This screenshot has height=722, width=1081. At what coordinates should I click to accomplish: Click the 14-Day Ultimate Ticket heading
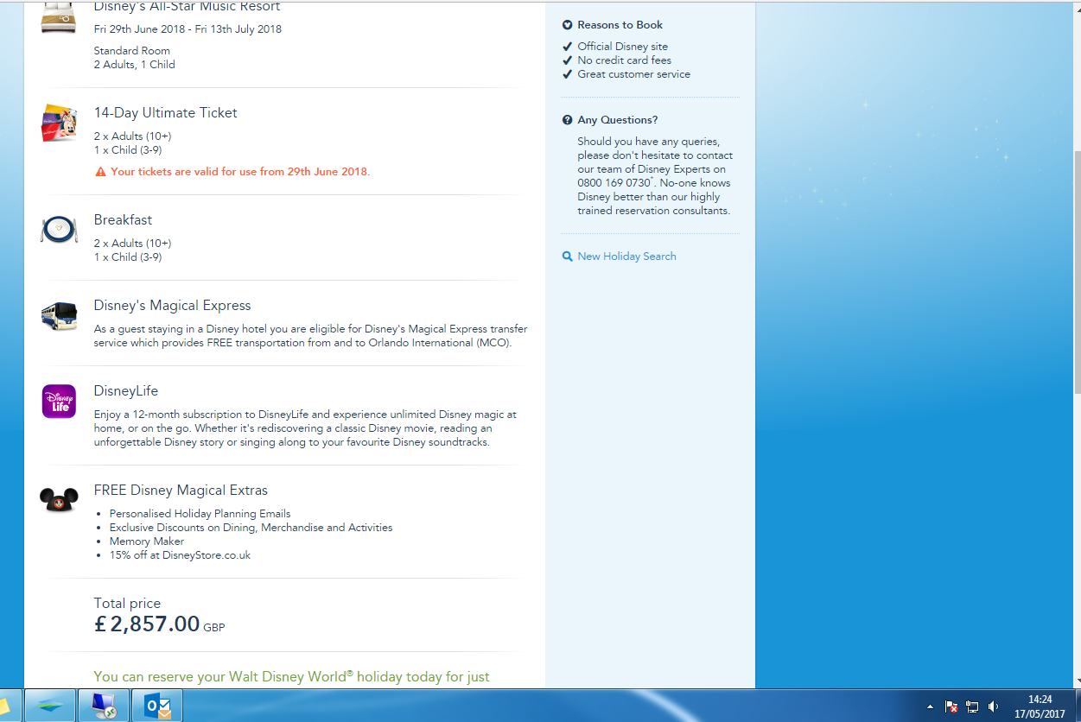(x=165, y=113)
